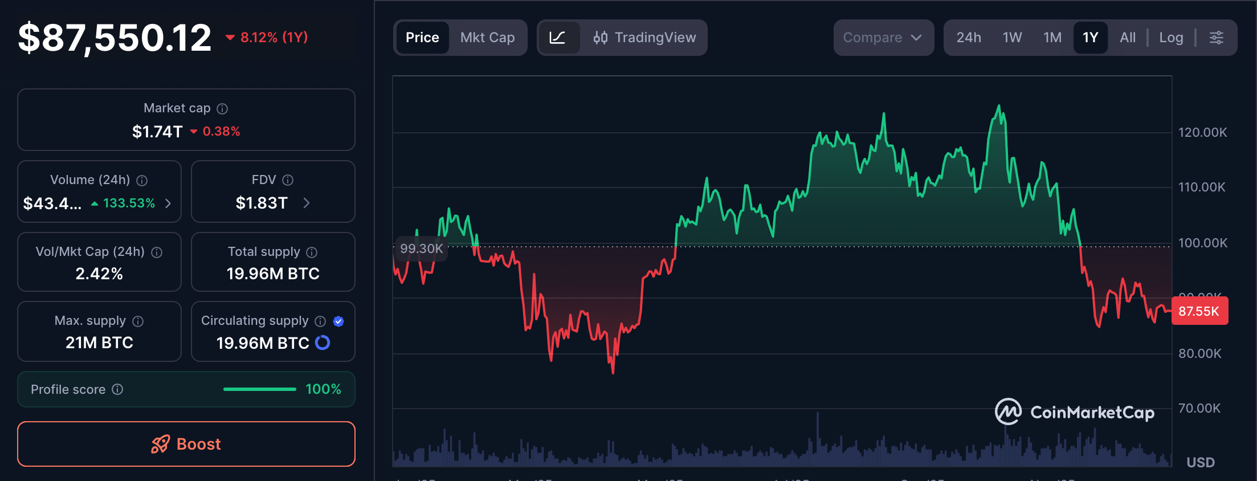Click the 87.55K price marker label
The width and height of the screenshot is (1257, 481).
(1199, 311)
